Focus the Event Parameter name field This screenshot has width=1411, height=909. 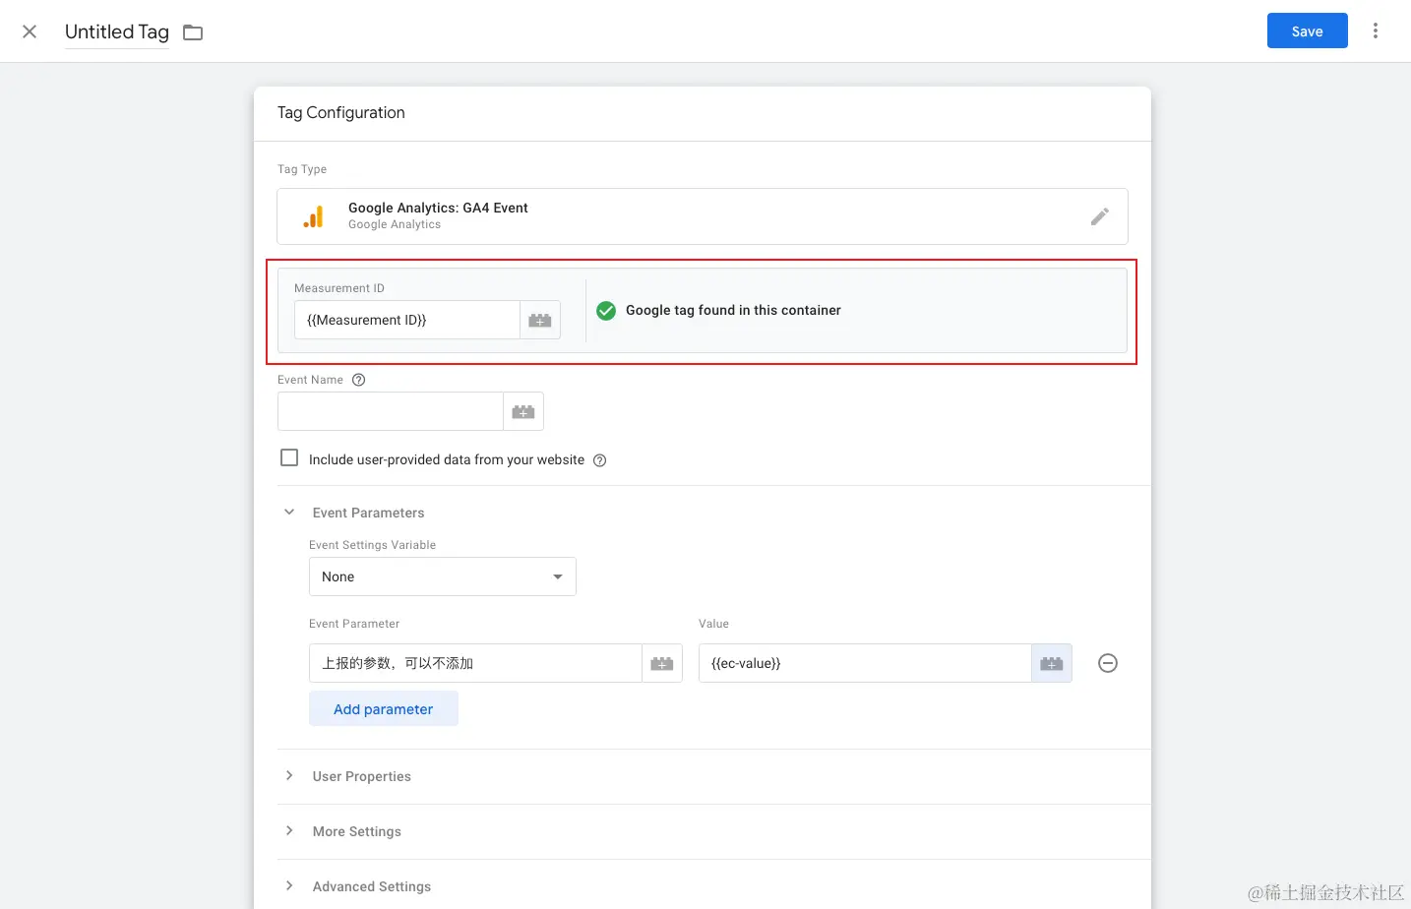[475, 663]
